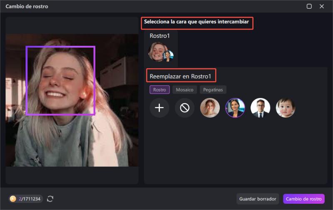Click the small replacement avatar on Rostro1
This screenshot has height=210, width=333.
click(x=168, y=56)
